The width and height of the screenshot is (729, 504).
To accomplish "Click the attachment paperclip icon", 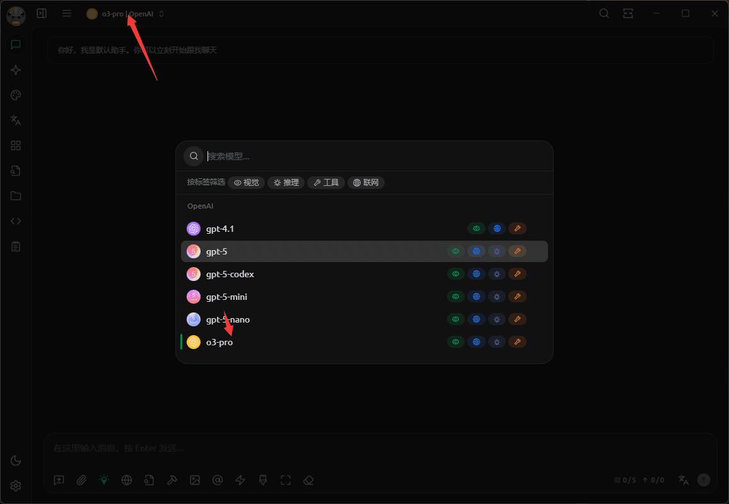I will pyautogui.click(x=81, y=480).
